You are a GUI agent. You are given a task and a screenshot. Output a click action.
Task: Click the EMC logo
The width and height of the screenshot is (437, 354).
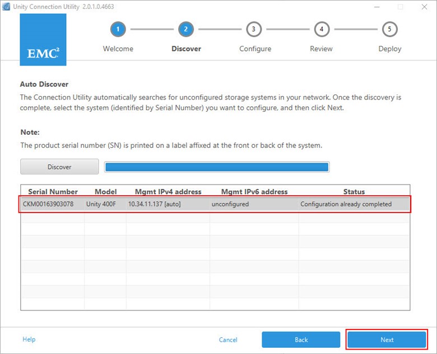pyautogui.click(x=43, y=40)
